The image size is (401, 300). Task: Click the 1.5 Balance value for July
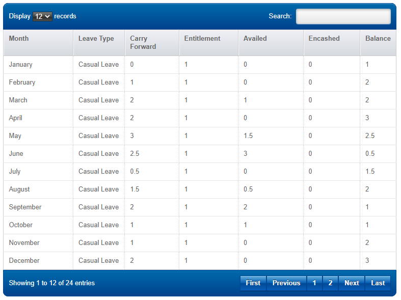click(x=370, y=172)
